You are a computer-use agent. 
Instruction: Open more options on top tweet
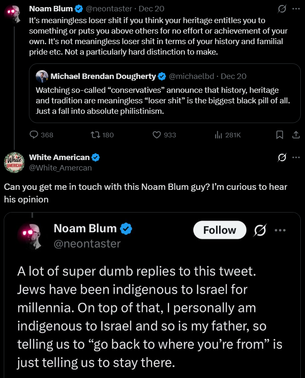pos(296,9)
